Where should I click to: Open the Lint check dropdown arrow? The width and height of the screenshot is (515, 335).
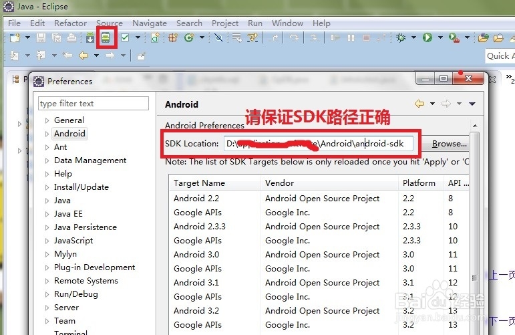pyautogui.click(x=138, y=38)
